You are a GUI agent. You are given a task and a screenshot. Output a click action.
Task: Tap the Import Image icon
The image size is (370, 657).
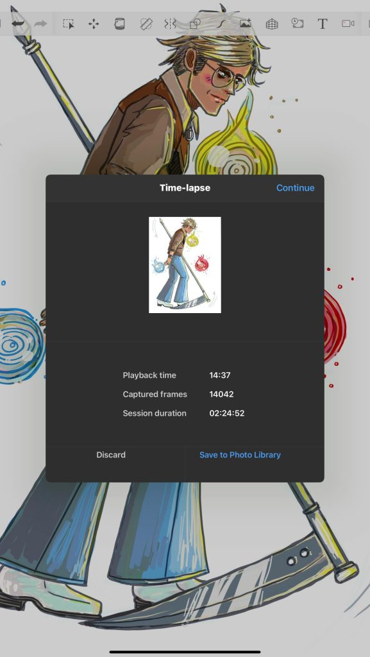(245, 24)
